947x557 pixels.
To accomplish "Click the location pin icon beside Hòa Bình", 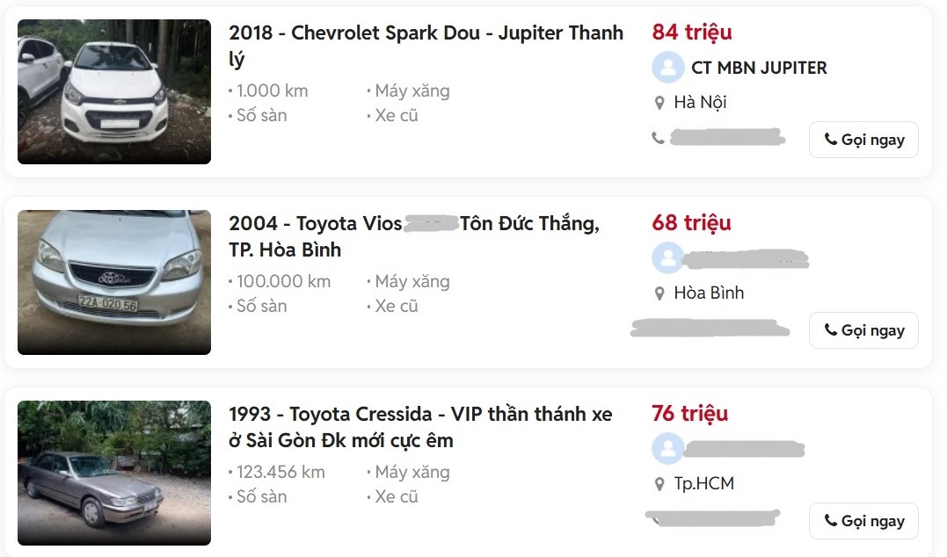I will 659,293.
